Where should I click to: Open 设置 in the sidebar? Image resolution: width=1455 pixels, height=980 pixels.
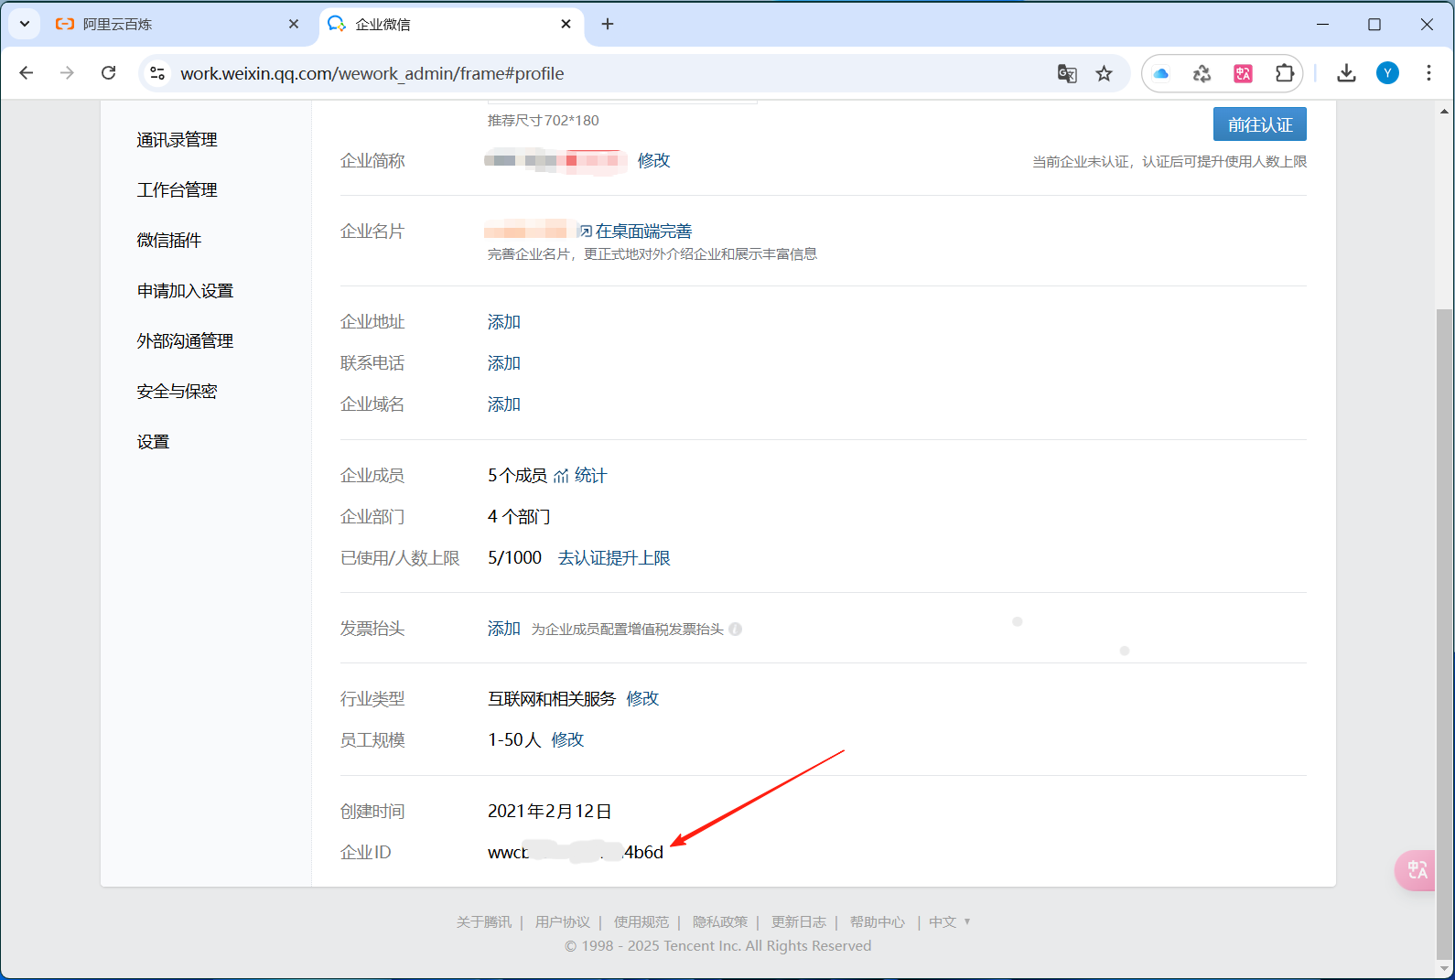tap(153, 442)
